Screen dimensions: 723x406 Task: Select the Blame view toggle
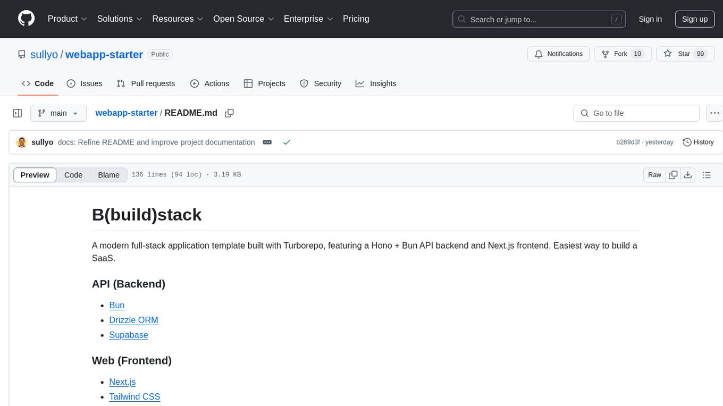coord(108,175)
